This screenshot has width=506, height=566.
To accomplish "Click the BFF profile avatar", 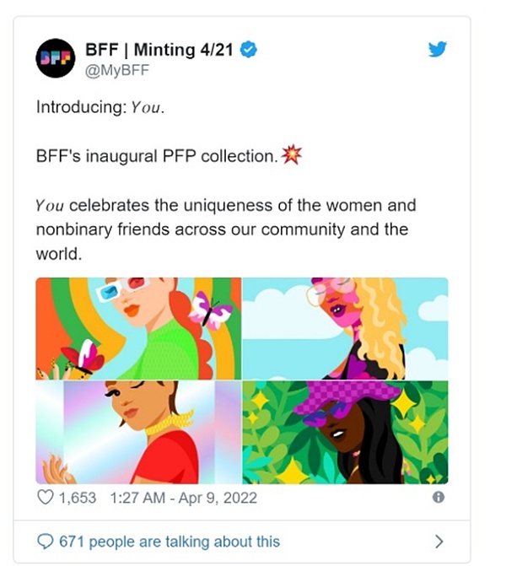I will click(56, 59).
